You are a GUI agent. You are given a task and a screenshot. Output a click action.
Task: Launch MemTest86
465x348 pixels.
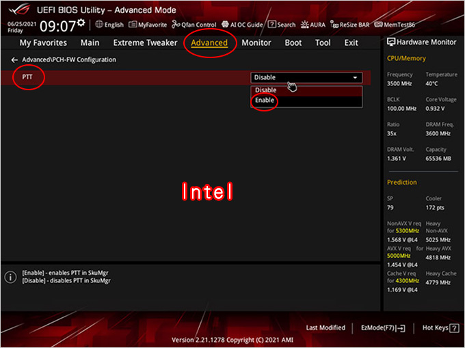pos(395,25)
